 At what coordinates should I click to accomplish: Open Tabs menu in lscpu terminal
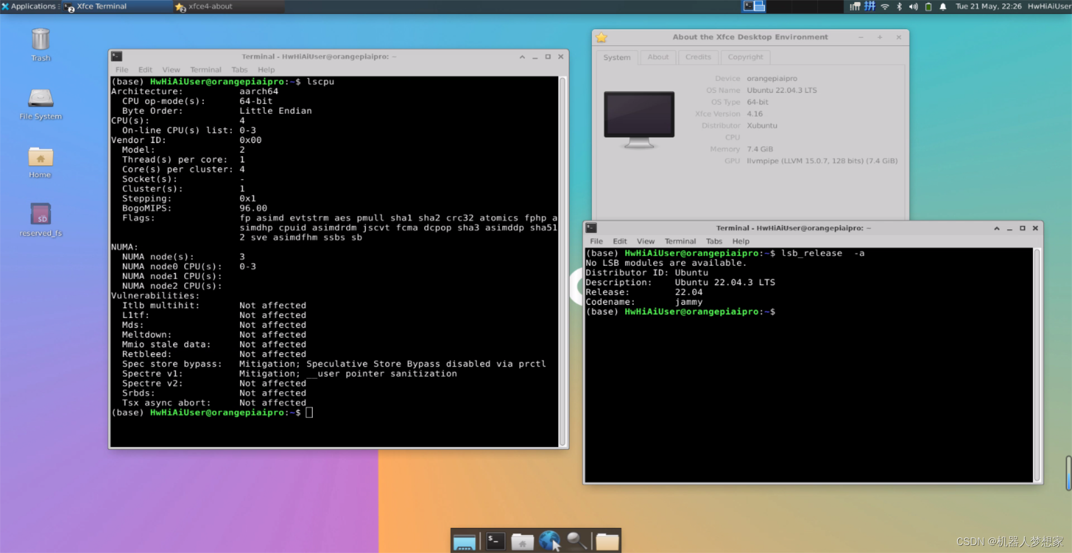tap(240, 70)
